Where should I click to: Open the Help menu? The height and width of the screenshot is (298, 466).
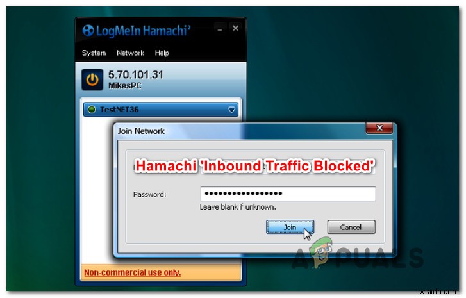[x=162, y=53]
